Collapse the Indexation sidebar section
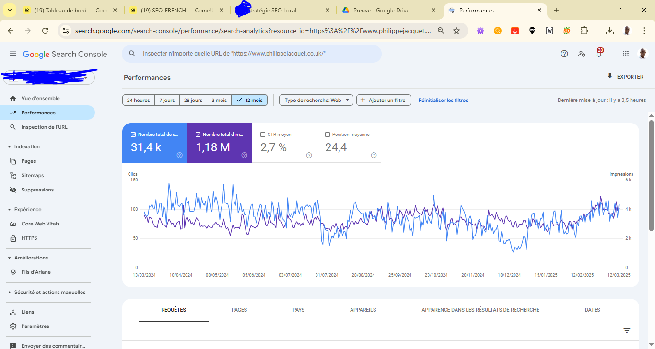This screenshot has width=655, height=349. [9, 147]
